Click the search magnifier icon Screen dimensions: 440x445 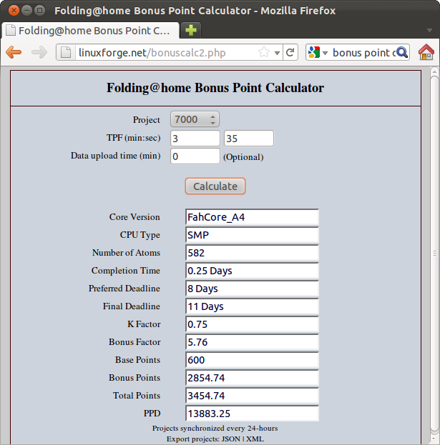(402, 52)
